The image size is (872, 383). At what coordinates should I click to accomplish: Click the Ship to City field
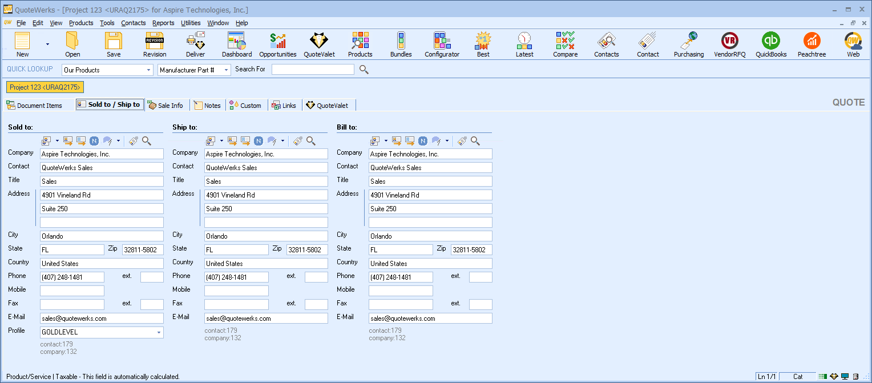[x=266, y=236]
